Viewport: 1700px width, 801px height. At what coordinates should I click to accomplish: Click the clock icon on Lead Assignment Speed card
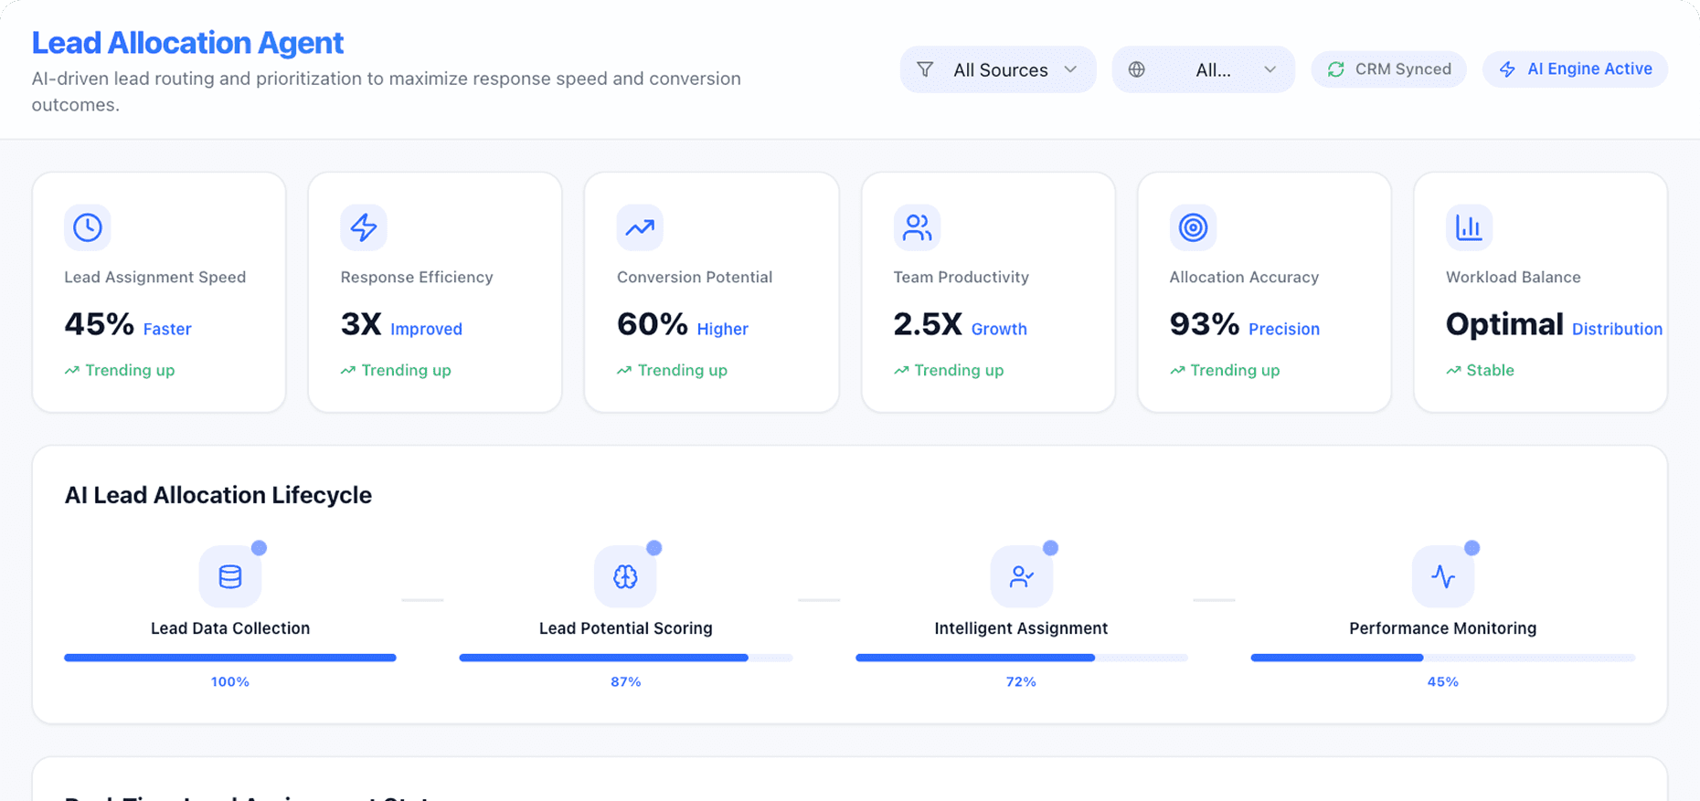point(88,227)
